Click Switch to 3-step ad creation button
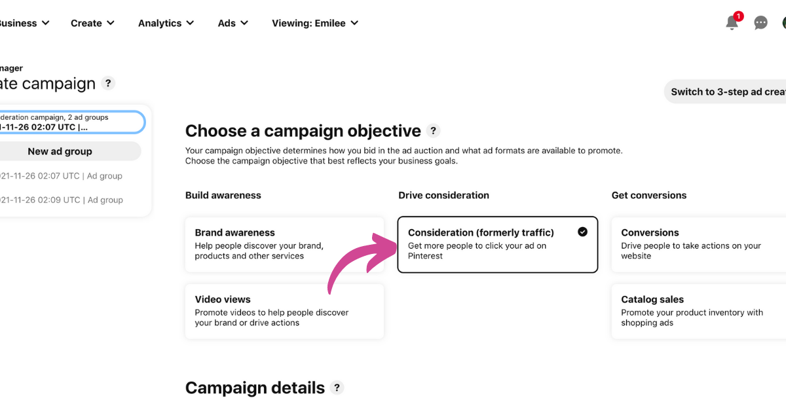 click(725, 92)
